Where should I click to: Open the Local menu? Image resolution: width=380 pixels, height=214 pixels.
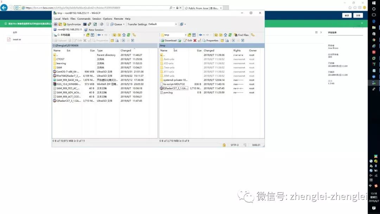(57, 19)
